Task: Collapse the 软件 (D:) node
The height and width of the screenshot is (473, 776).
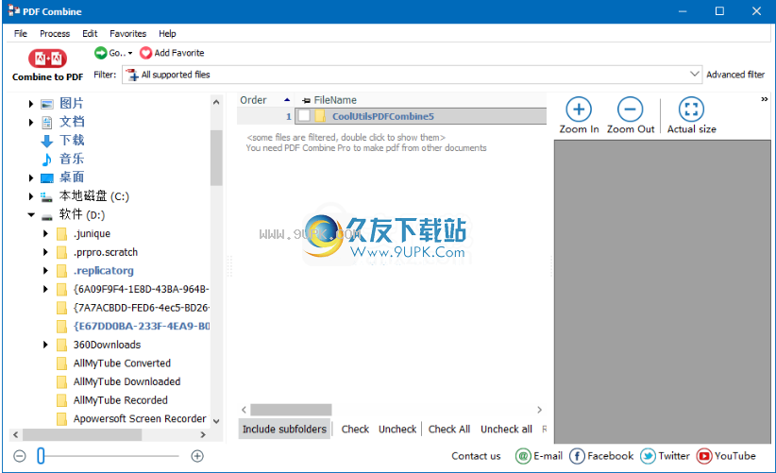Action: point(31,214)
